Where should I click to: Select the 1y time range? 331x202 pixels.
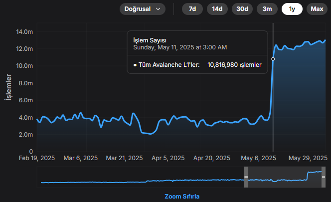(x=292, y=9)
